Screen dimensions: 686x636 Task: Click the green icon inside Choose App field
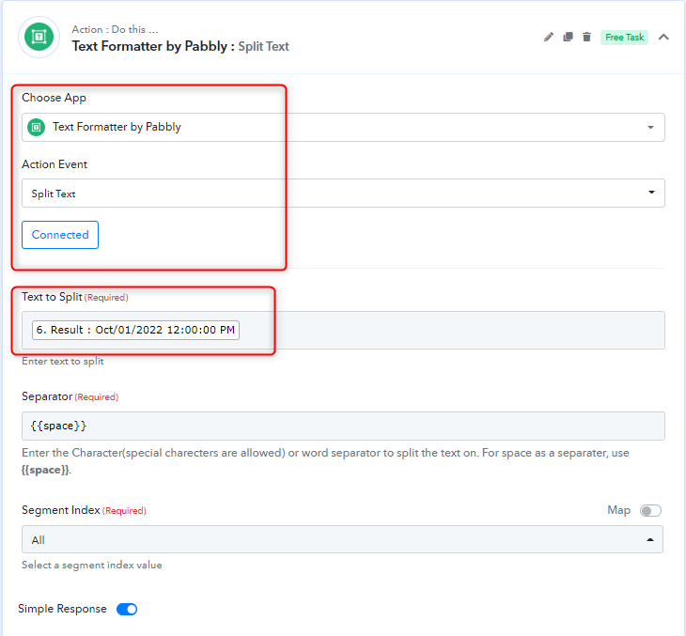[37, 127]
